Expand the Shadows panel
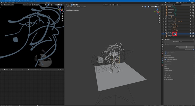This screenshot has width=195, height=106. pyautogui.click(x=167, y=68)
